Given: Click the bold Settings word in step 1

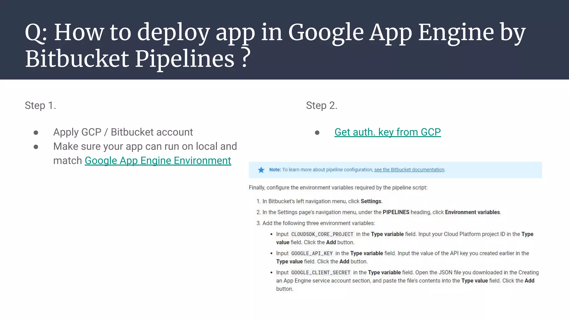Looking at the screenshot, I should tap(371, 201).
